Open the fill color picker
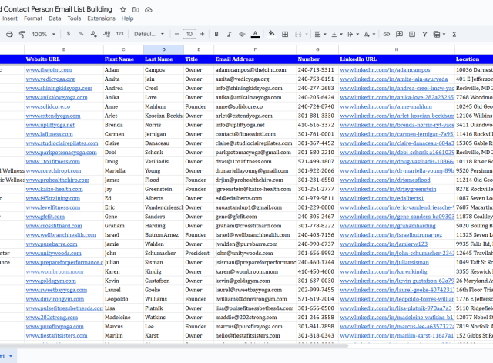Screen dimensions: 493x363 (271, 34)
